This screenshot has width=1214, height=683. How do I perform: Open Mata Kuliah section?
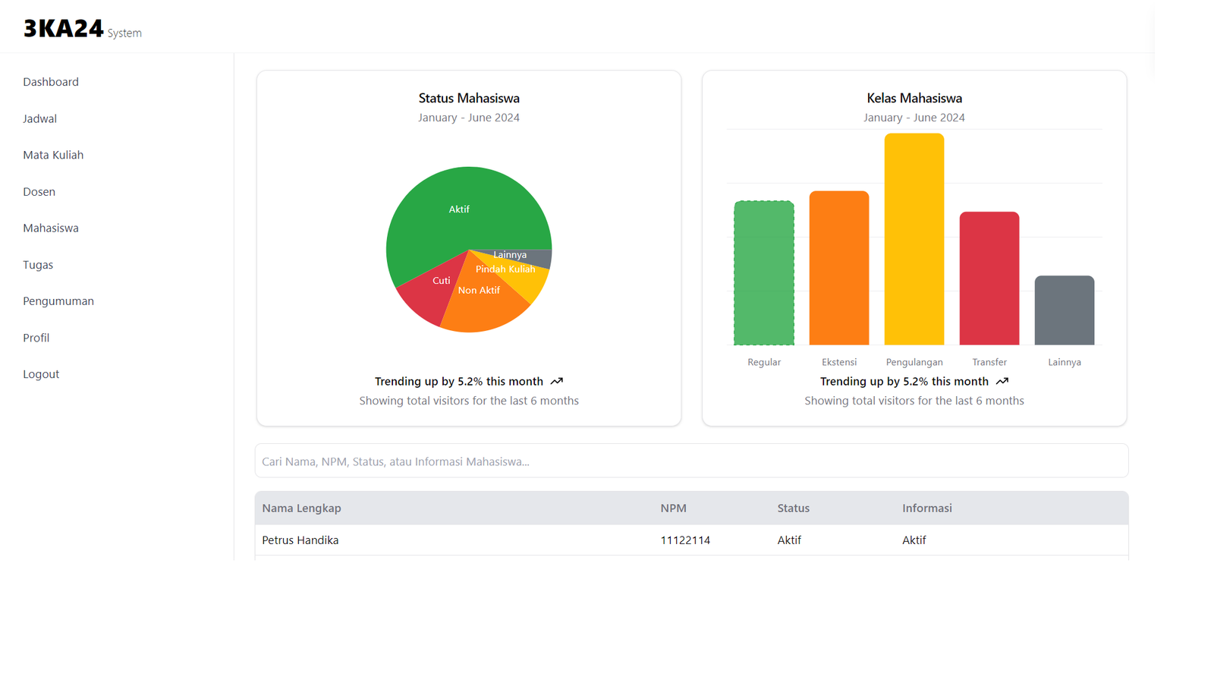[x=53, y=155]
